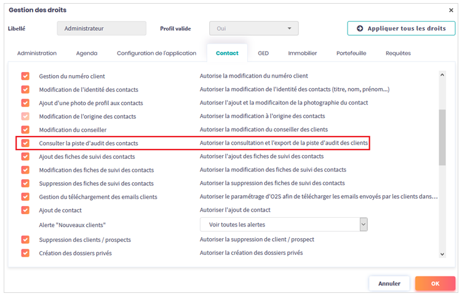Click the Libellé field containing Administrateur
462x296 pixels.
pyautogui.click(x=102, y=28)
